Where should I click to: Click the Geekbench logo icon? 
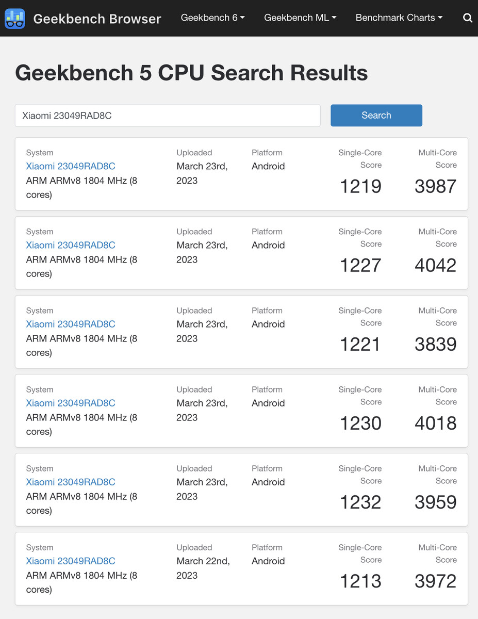(x=14, y=19)
